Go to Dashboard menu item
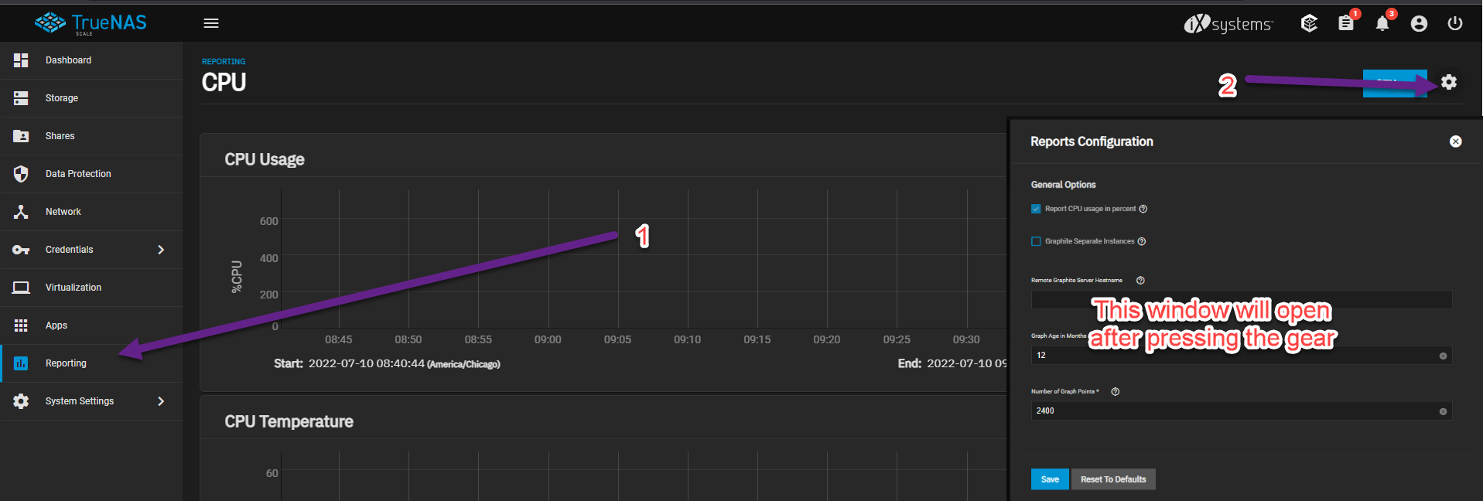The image size is (1483, 501). tap(91, 60)
